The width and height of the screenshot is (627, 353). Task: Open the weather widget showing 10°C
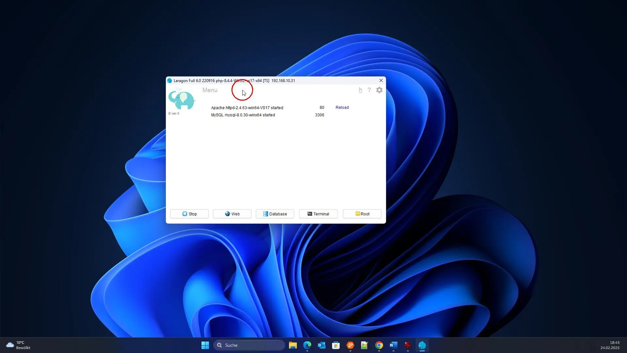[x=19, y=345]
